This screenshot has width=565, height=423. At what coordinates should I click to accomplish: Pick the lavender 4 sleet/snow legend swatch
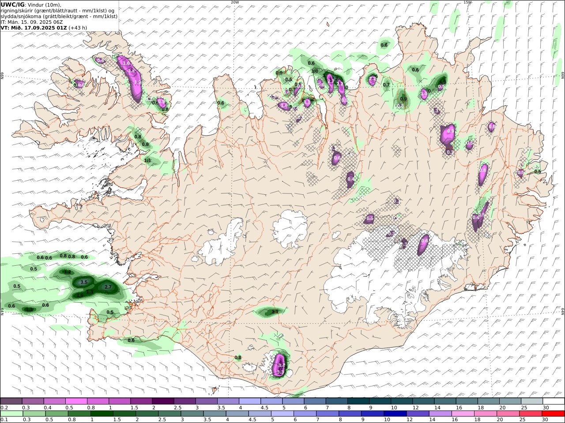(x=249, y=401)
